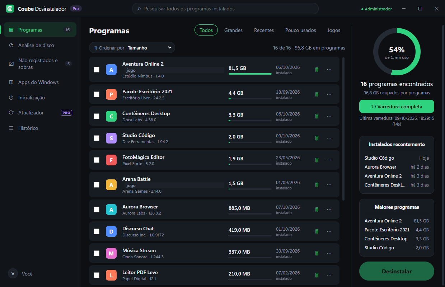Open more options for Aventura Online 2
445x287 pixels.
click(x=329, y=70)
